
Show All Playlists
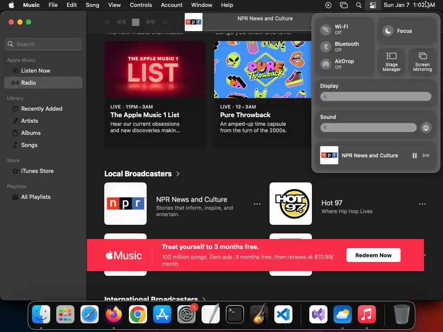click(43, 197)
